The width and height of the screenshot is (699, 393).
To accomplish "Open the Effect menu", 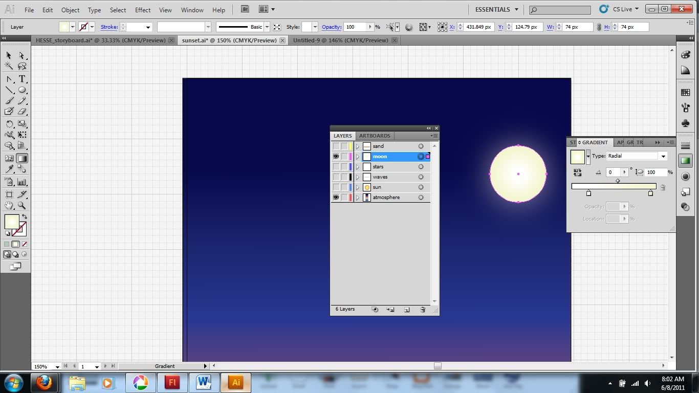I will click(x=143, y=10).
